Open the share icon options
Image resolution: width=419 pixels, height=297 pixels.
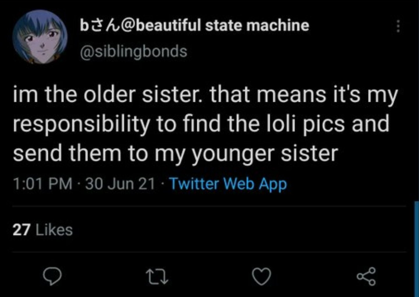point(366,276)
